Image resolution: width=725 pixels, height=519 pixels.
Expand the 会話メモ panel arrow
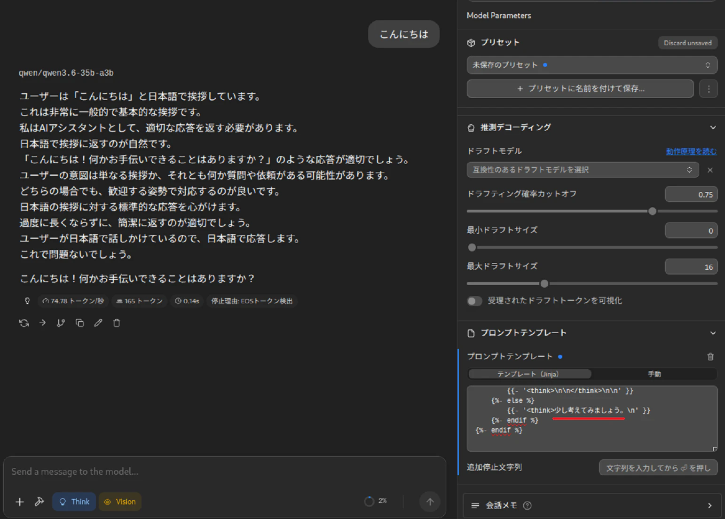coord(709,505)
